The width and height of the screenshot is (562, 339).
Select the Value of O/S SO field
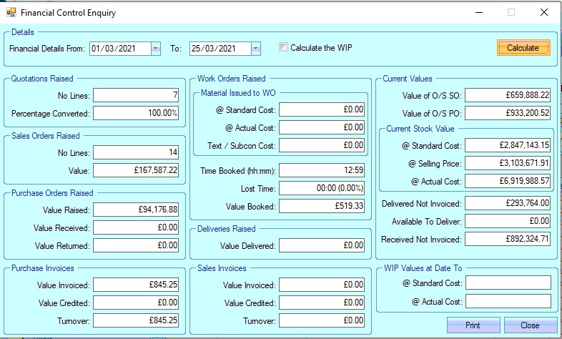[x=508, y=96]
